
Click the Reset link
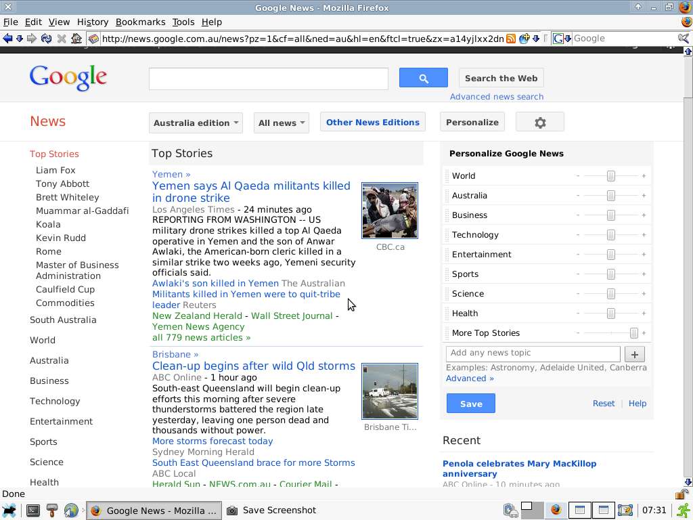point(603,404)
